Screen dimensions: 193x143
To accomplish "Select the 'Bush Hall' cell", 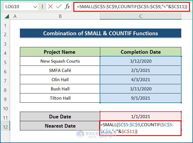I will 60,89.
